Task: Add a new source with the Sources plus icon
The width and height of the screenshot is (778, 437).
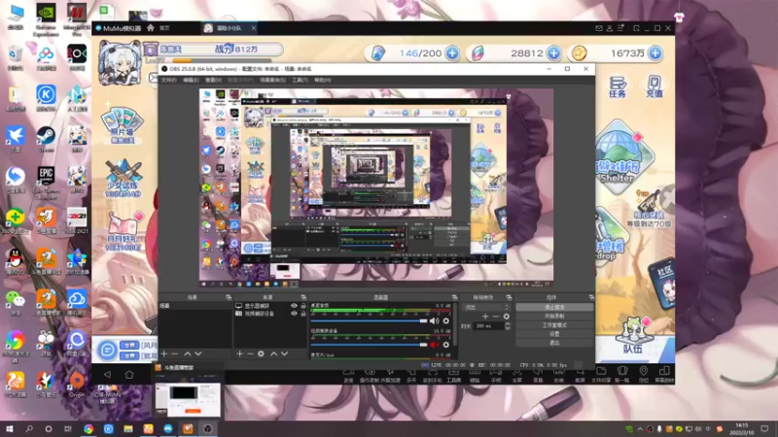Action: tap(239, 353)
